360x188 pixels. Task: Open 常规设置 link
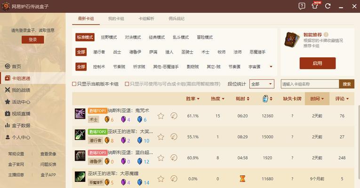point(16,154)
